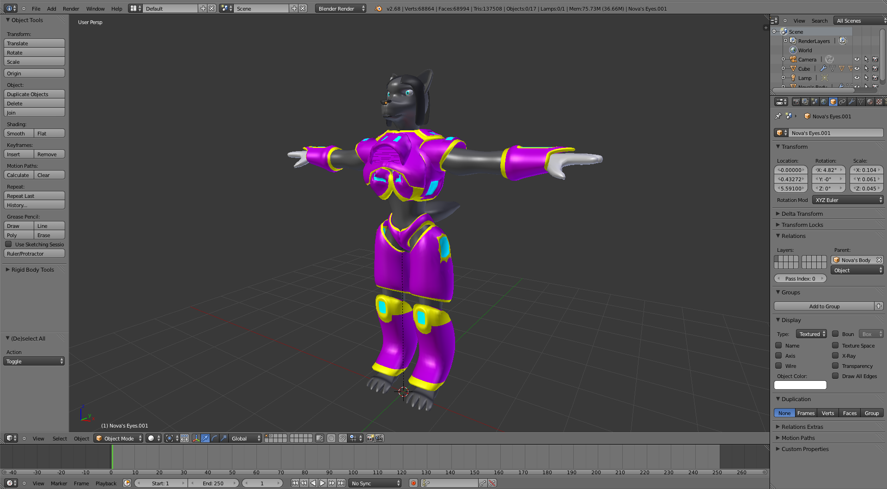Open the Texture properties tab

tap(879, 102)
